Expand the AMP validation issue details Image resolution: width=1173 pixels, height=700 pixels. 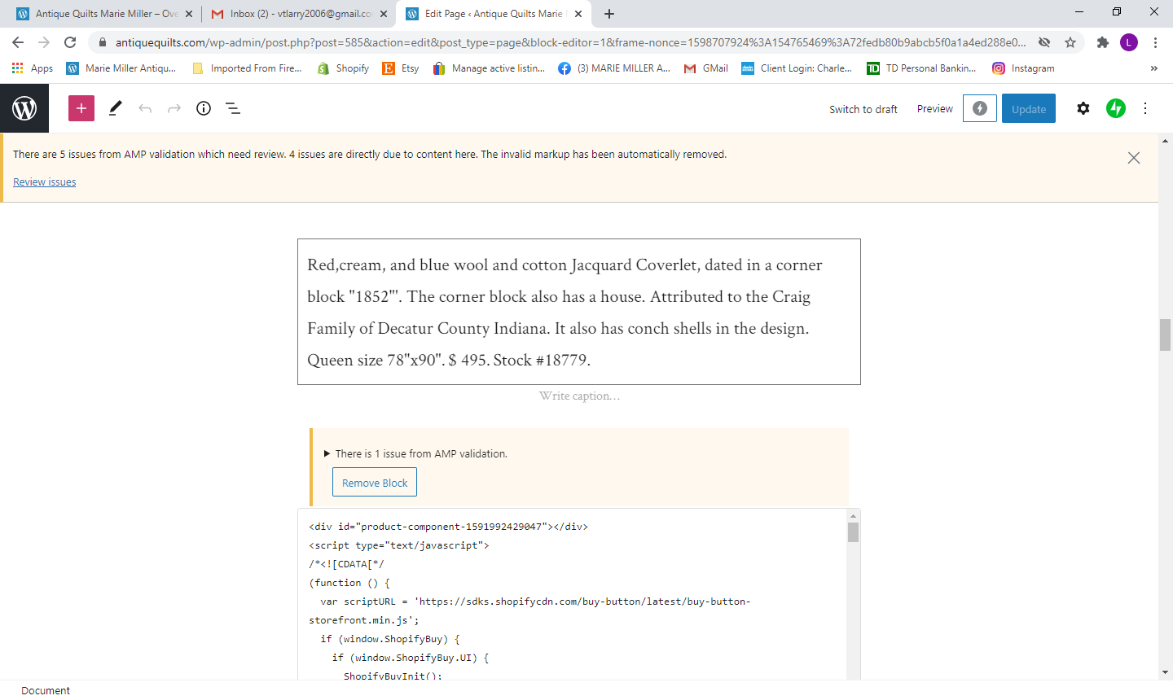327,454
